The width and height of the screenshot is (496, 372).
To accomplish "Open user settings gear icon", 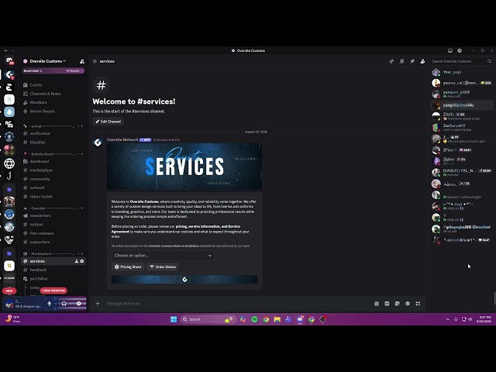I will 79,304.
